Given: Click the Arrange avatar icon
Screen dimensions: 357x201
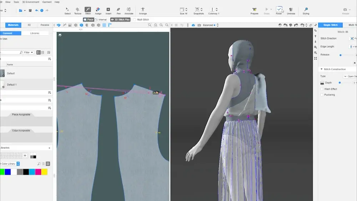Looking at the screenshot, I should click(143, 10).
